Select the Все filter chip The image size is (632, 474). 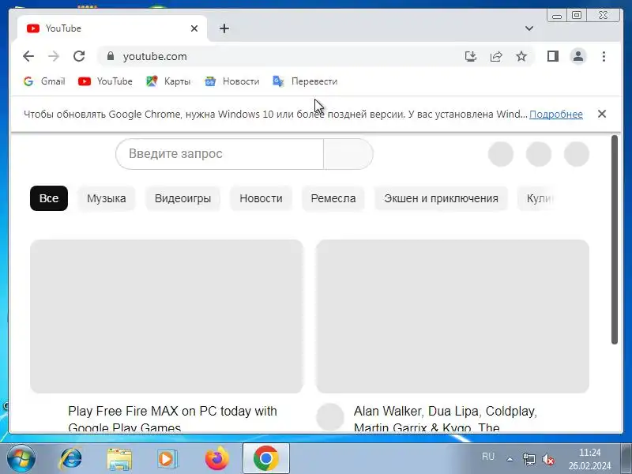click(49, 198)
